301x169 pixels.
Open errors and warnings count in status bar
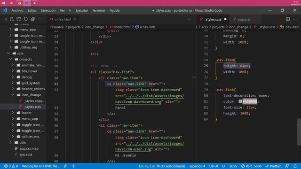[x=11, y=166]
